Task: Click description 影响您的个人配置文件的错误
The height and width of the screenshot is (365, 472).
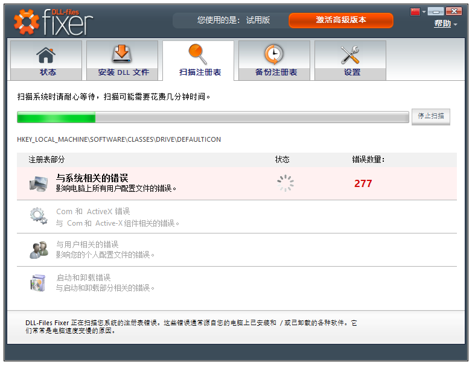Action: point(105,255)
